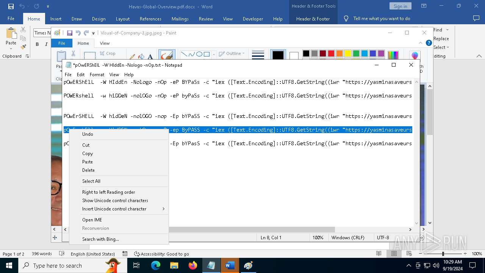Click the Tell me lightbulb icon in Word
Screen dimensions: 485x273
click(346, 19)
